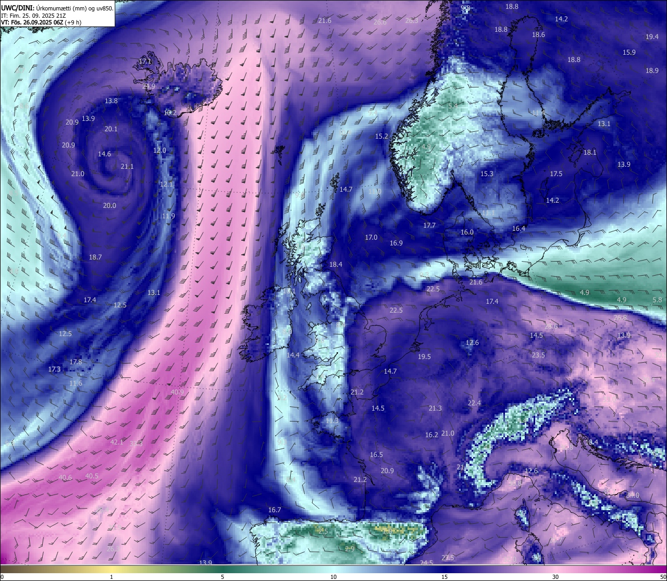The image size is (667, 581).
Task: Click the 'UWC/DINI' map title text
Action: click(x=17, y=8)
